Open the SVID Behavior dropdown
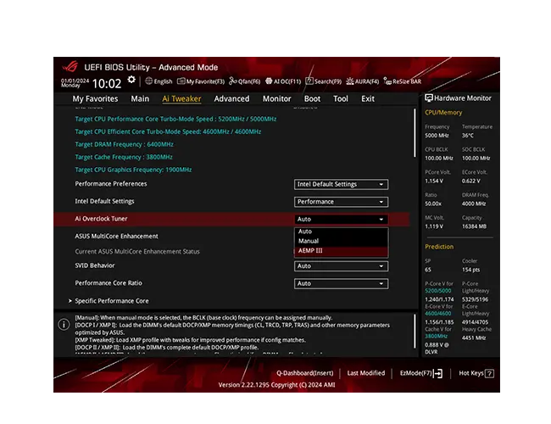The height and width of the screenshot is (424, 551). 341,266
